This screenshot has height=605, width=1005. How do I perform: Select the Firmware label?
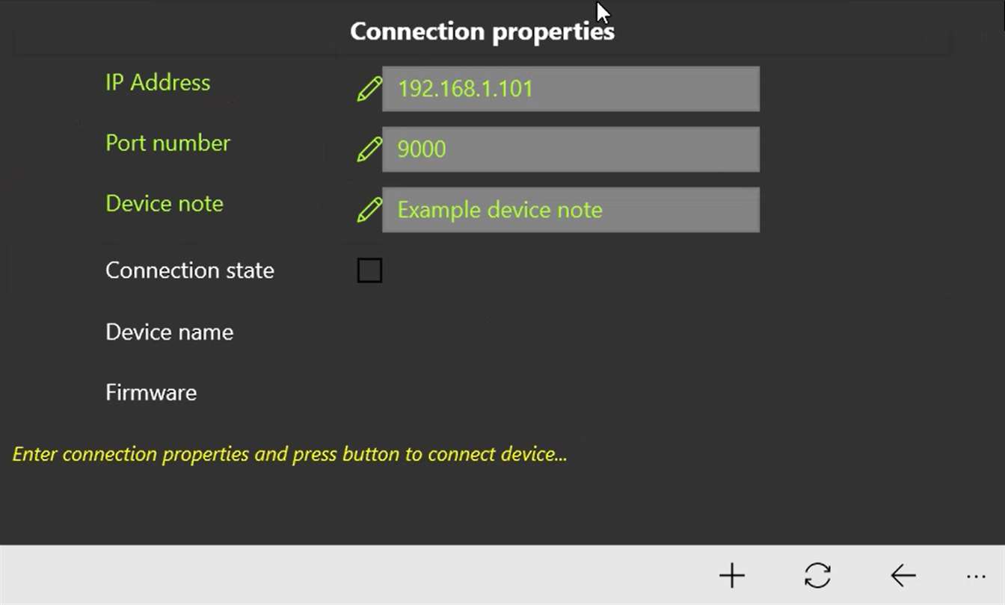[151, 392]
